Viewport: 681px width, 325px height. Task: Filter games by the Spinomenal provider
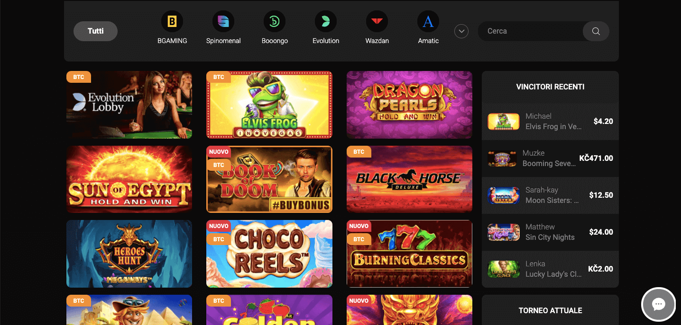(x=223, y=21)
